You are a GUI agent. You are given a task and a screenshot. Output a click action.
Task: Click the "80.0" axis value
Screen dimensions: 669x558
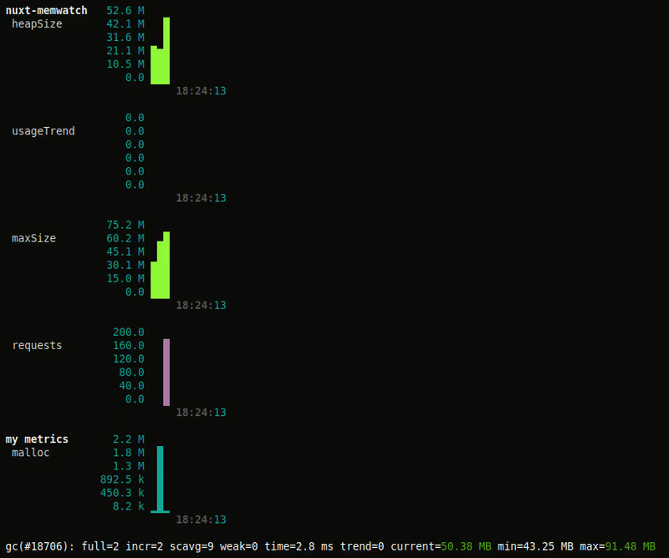(131, 373)
